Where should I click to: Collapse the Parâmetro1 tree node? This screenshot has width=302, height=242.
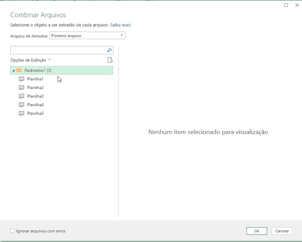coord(13,70)
